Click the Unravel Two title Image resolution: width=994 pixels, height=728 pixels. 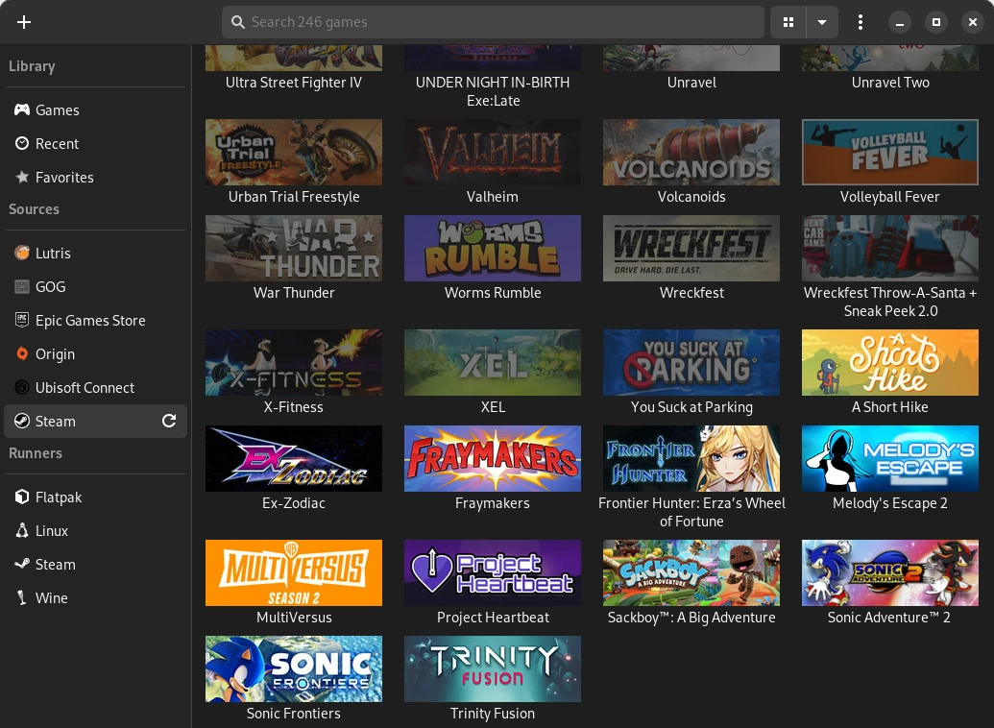point(890,83)
